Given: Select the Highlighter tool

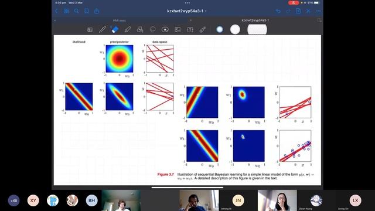Looking at the screenshot, I should click(128, 29).
